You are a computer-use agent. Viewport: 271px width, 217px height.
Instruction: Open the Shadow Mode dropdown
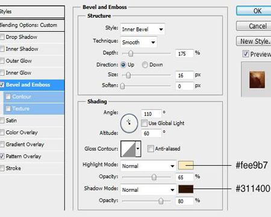point(148,189)
